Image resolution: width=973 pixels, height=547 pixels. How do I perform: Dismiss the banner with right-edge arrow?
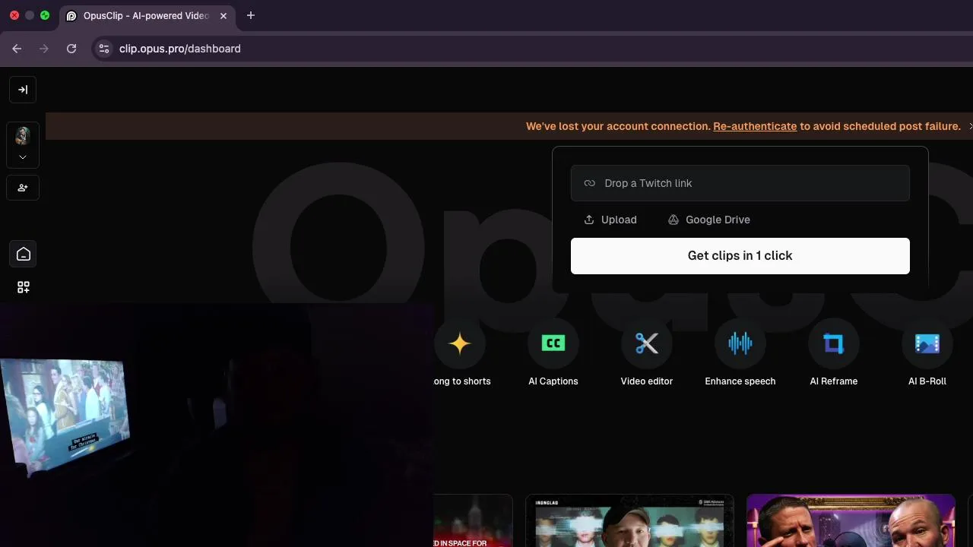pyautogui.click(x=969, y=126)
